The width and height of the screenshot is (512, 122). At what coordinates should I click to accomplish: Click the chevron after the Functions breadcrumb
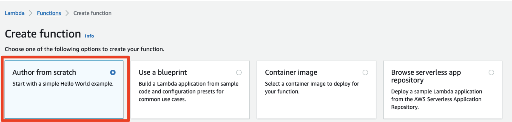67,13
